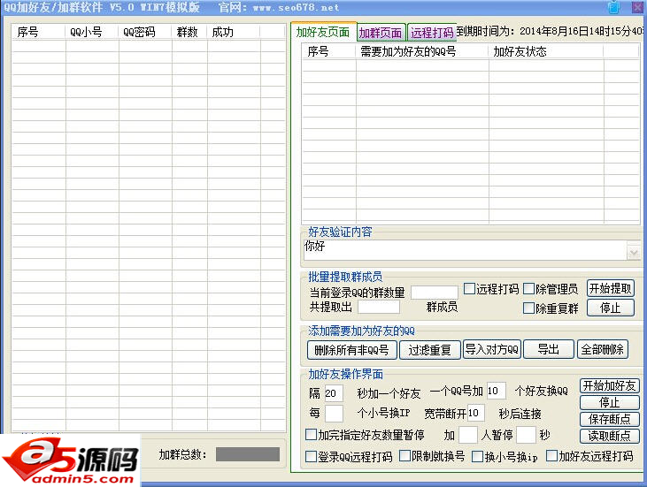Screen dimensions: 647x487
Task: Click the 全部删除 button
Action: [603, 349]
